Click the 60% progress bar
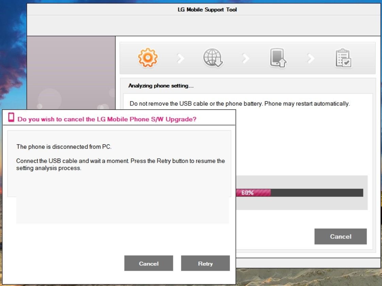The height and width of the screenshot is (286, 382). pos(299,193)
